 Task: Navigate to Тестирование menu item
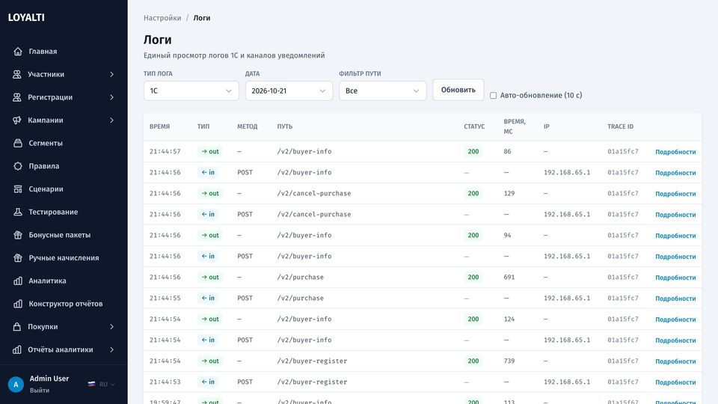(64, 212)
